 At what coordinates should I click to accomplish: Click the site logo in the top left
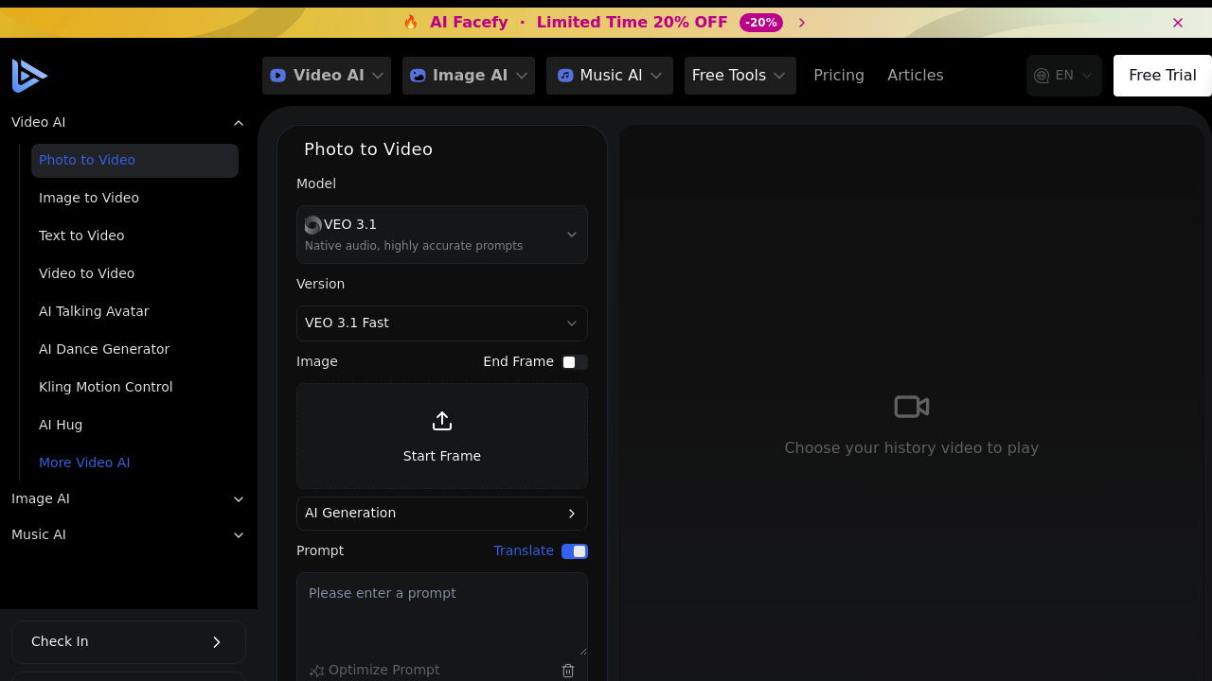pos(29,75)
